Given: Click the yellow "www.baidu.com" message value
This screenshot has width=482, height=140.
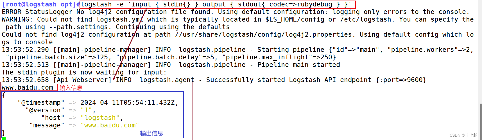Looking at the screenshot, I should [x=110, y=125].
